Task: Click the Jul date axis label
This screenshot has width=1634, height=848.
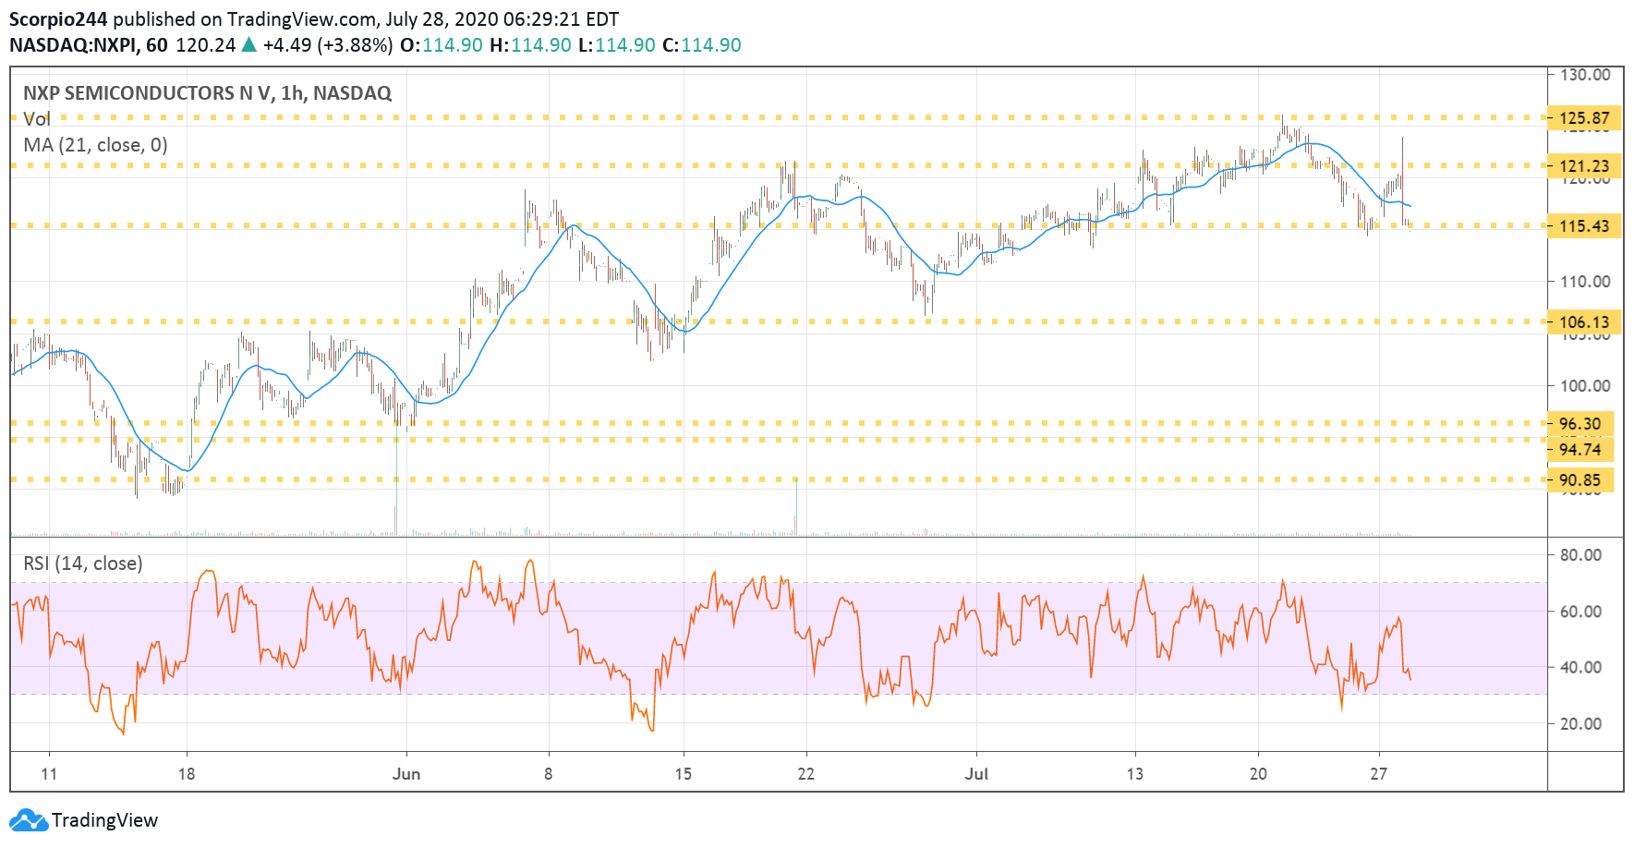Action: click(x=976, y=774)
